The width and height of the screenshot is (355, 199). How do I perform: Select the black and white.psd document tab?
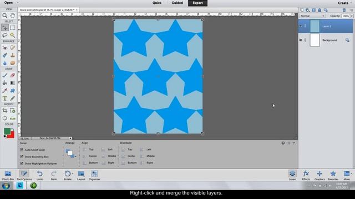(x=48, y=10)
